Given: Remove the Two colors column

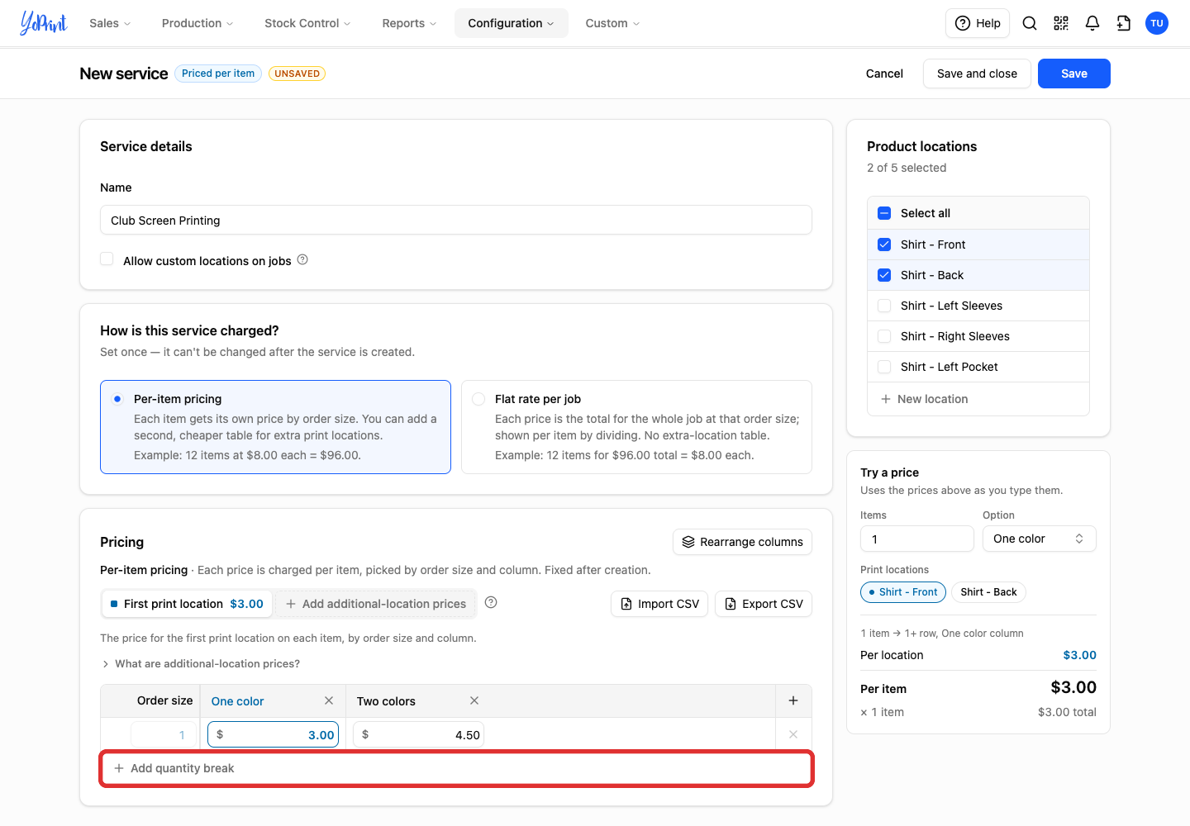Looking at the screenshot, I should (x=474, y=700).
